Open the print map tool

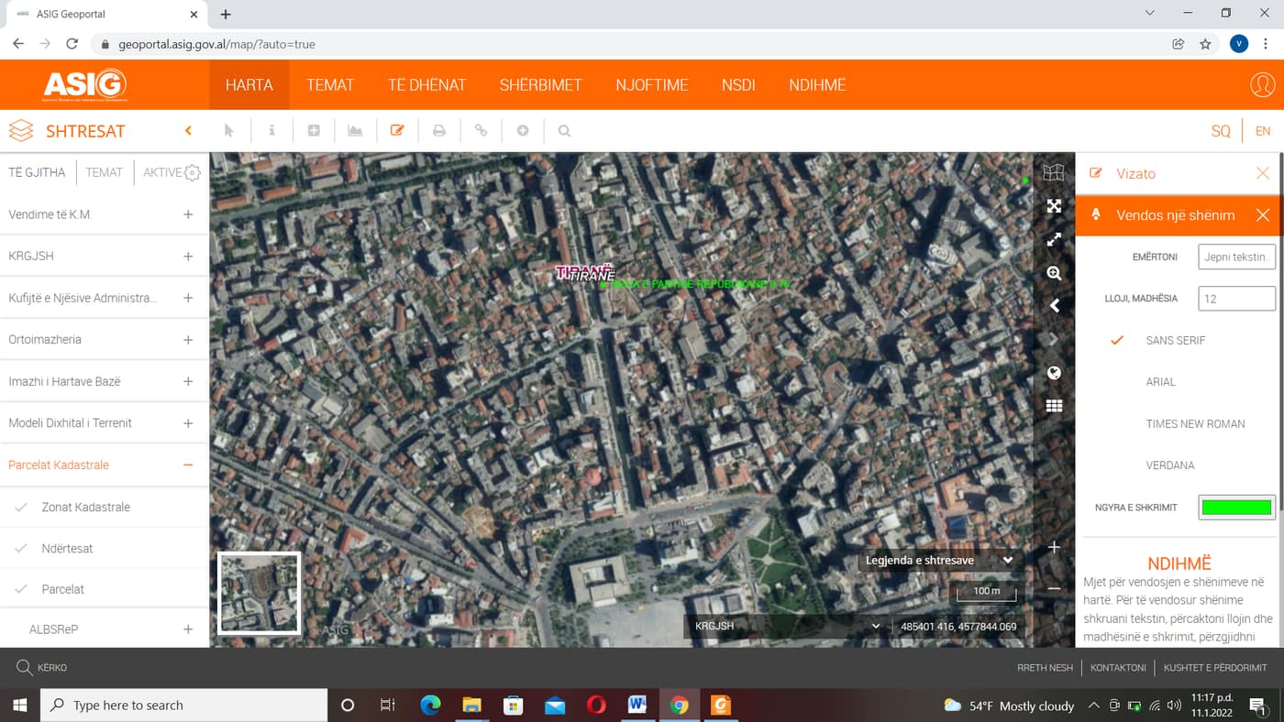click(x=439, y=131)
